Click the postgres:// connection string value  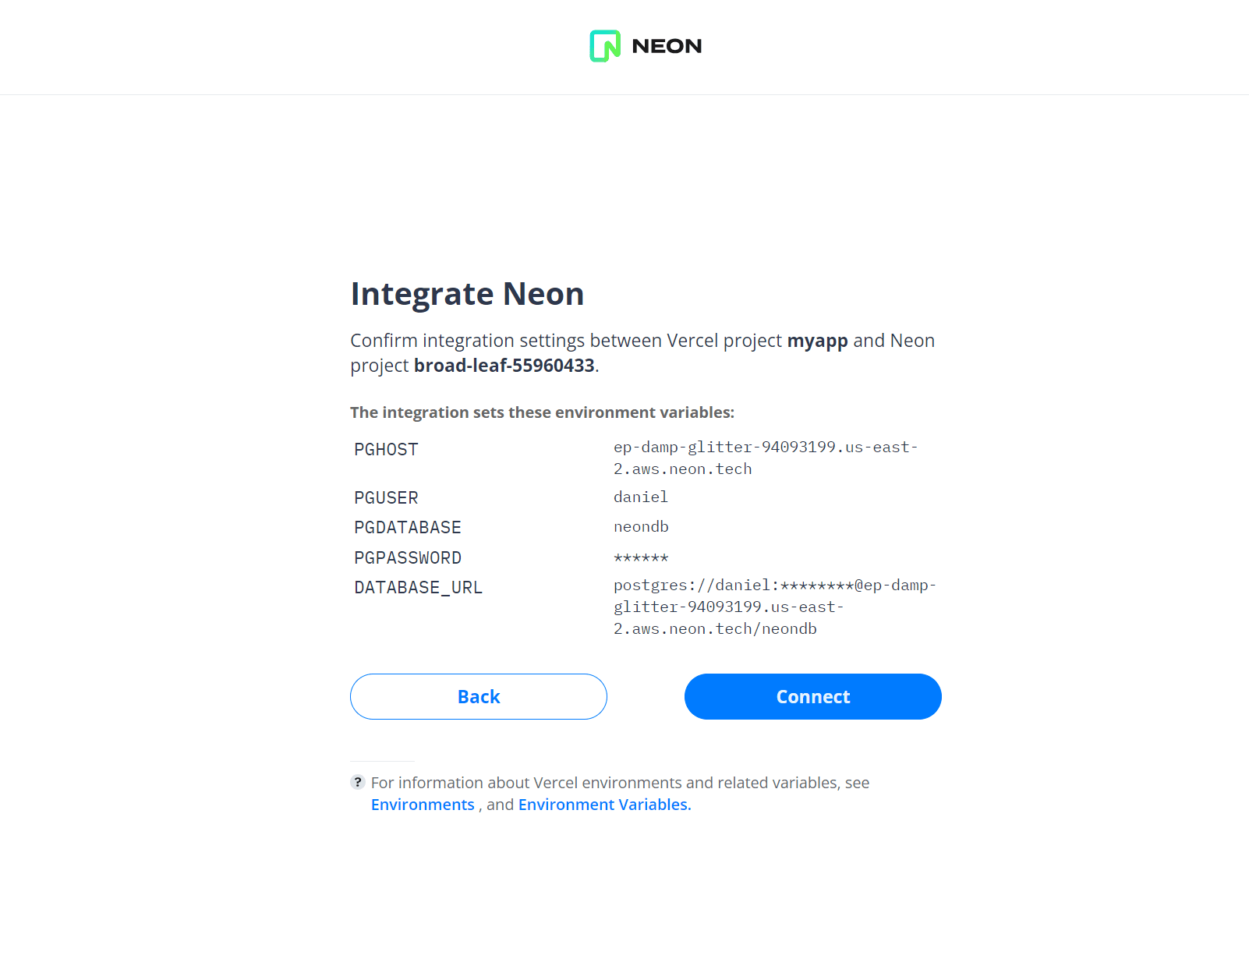pyautogui.click(x=775, y=607)
